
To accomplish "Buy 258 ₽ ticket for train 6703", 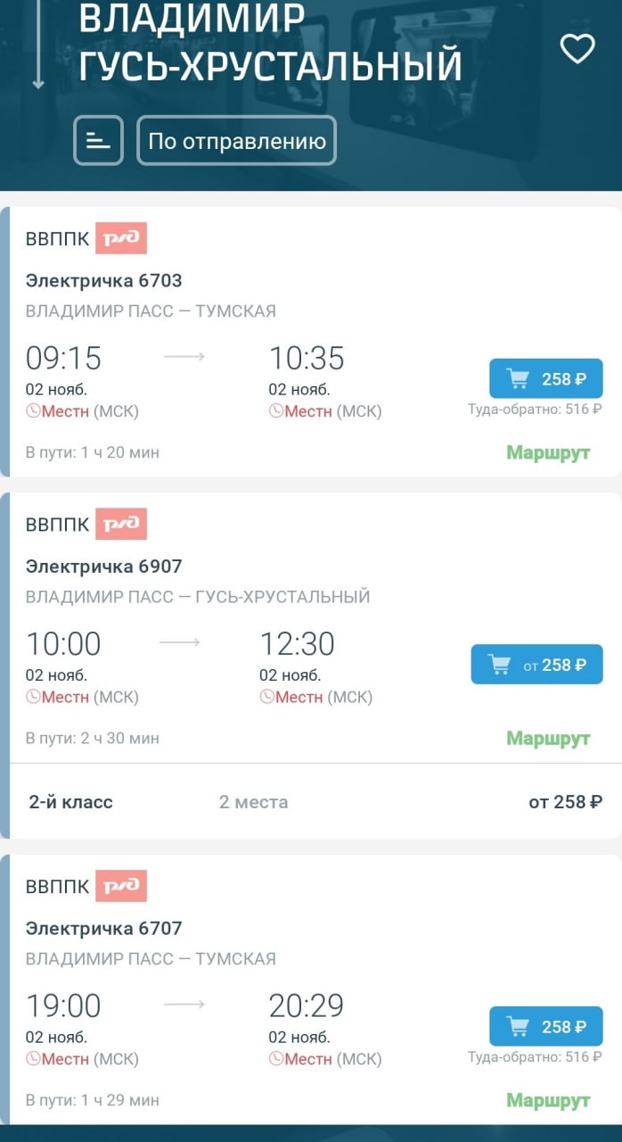I will coord(545,379).
